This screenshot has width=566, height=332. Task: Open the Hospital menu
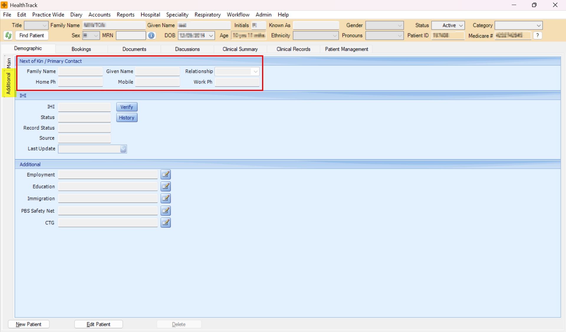pyautogui.click(x=150, y=15)
